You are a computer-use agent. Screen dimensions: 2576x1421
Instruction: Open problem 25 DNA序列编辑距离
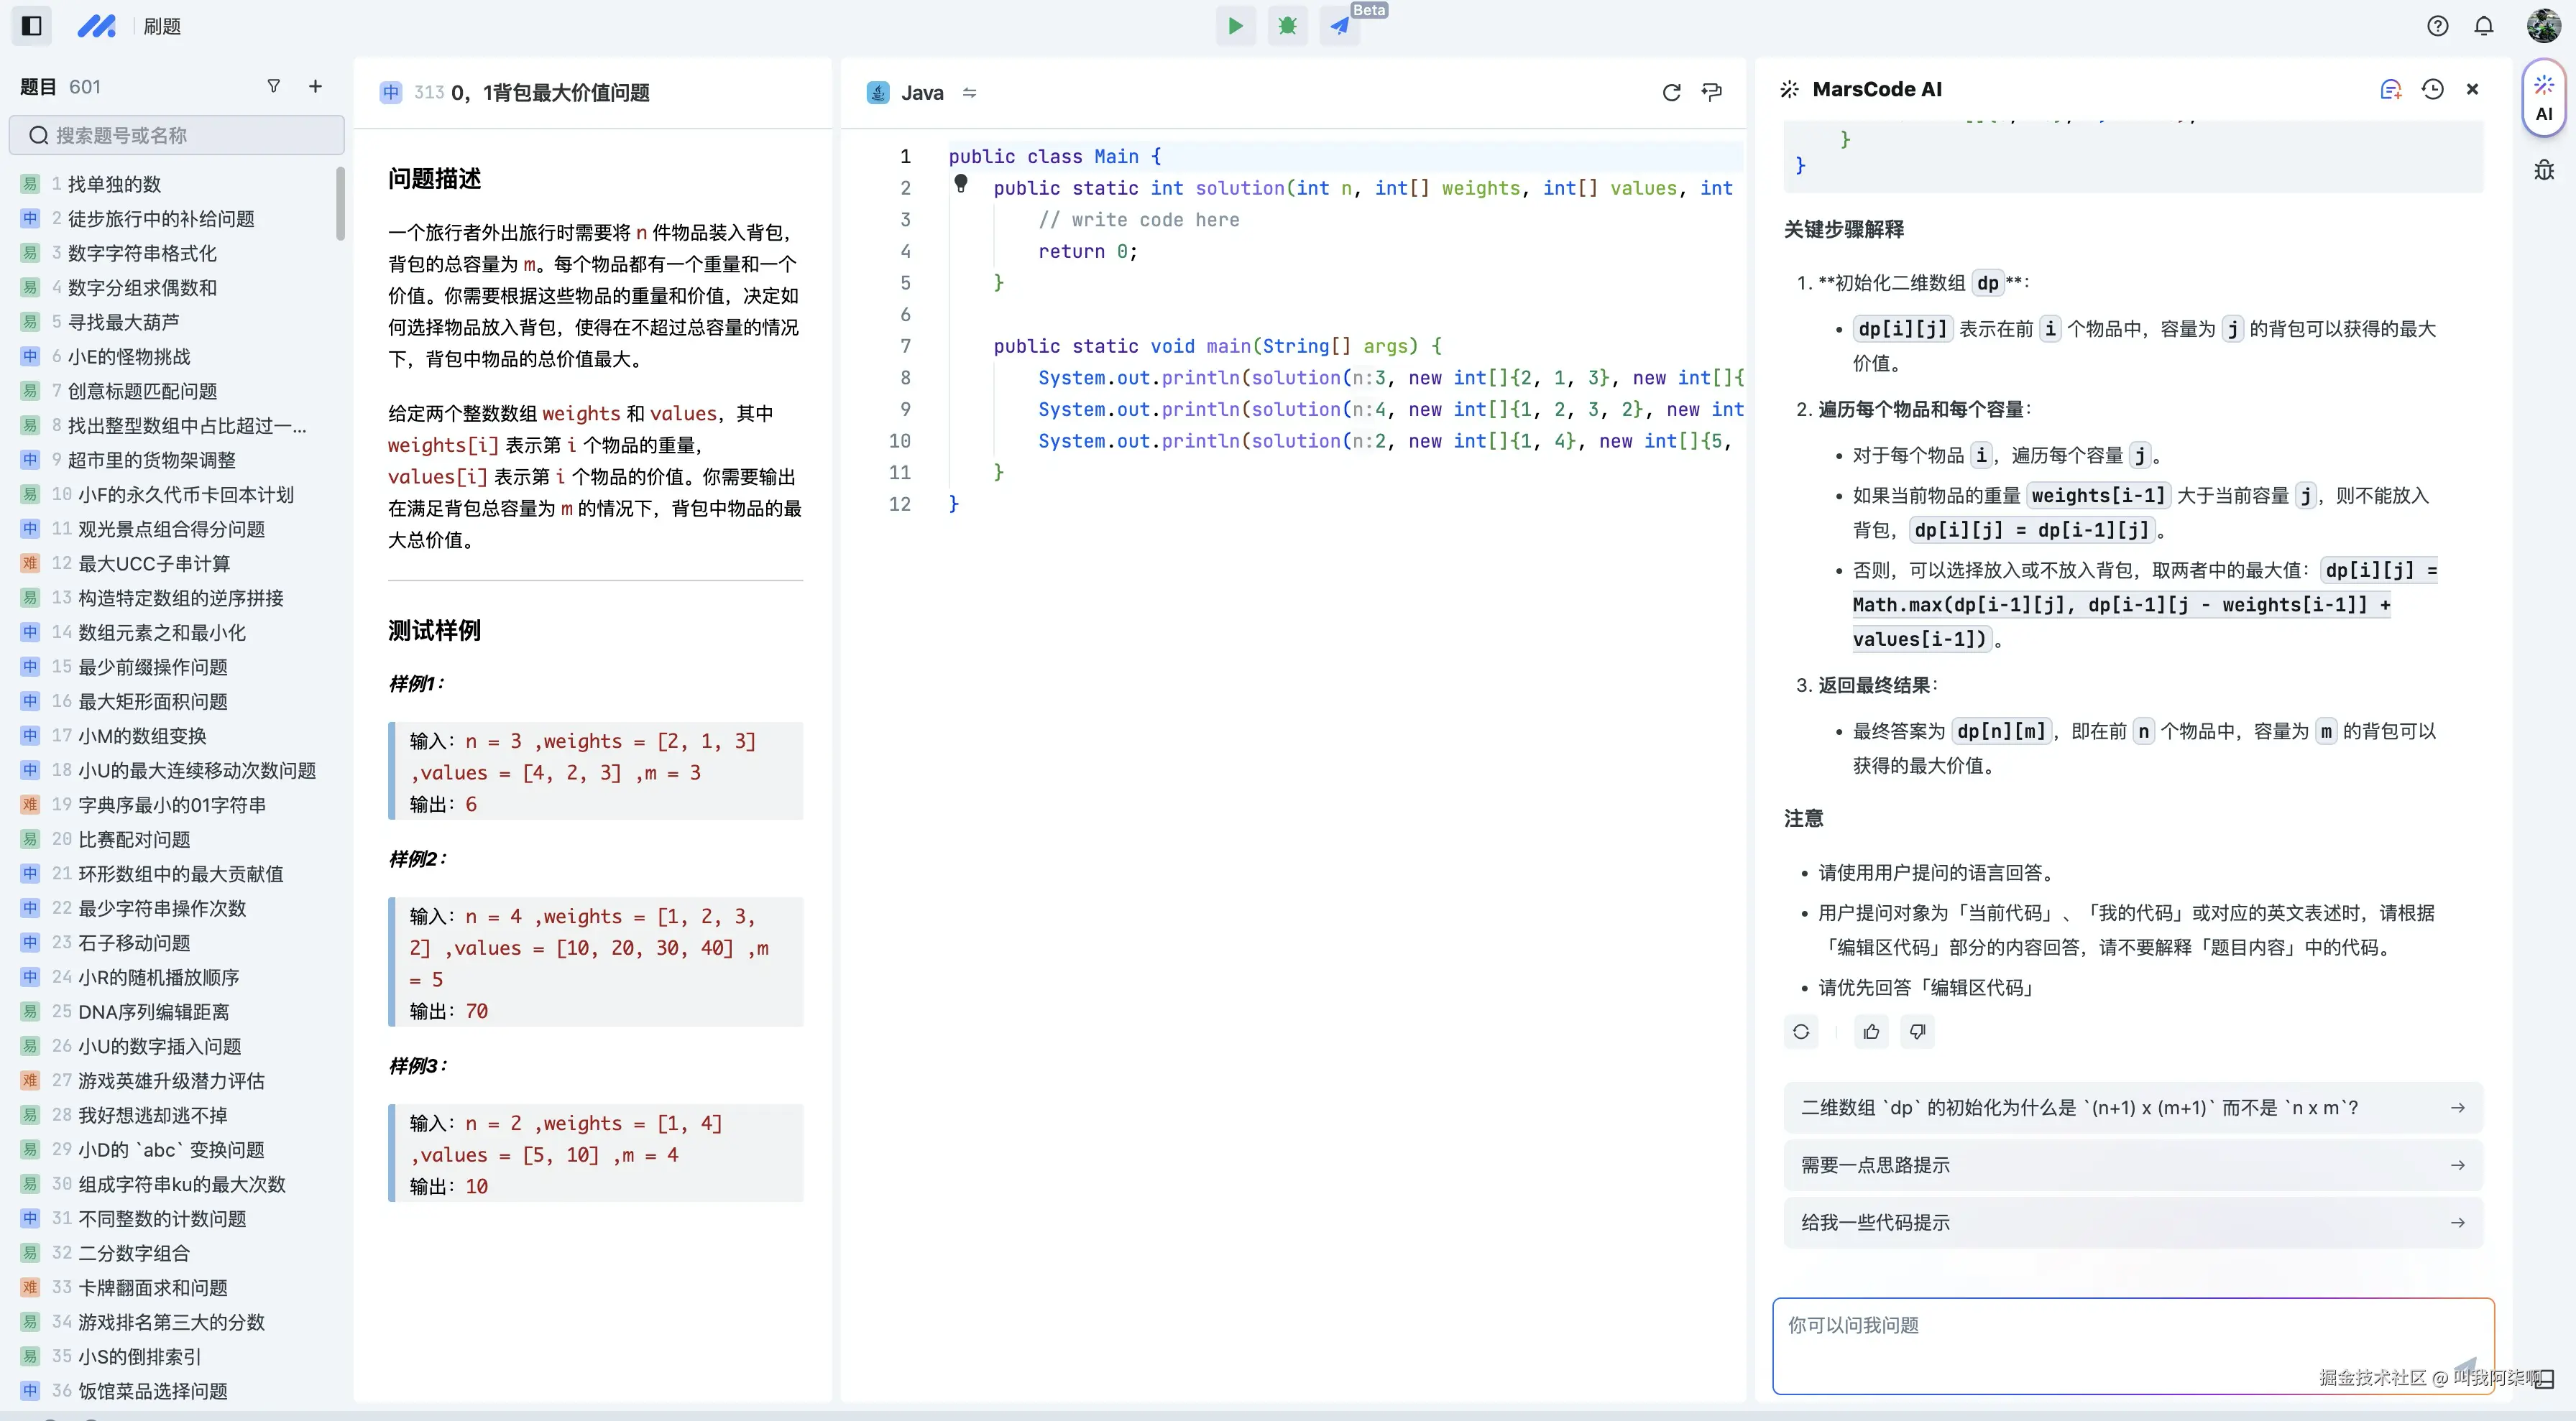tap(153, 1012)
